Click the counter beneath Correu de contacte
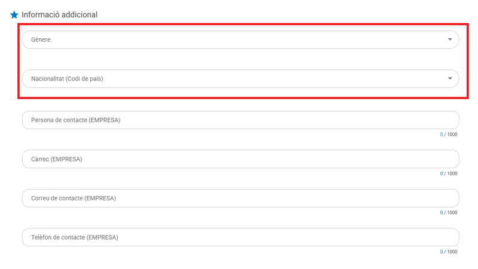 448,212
